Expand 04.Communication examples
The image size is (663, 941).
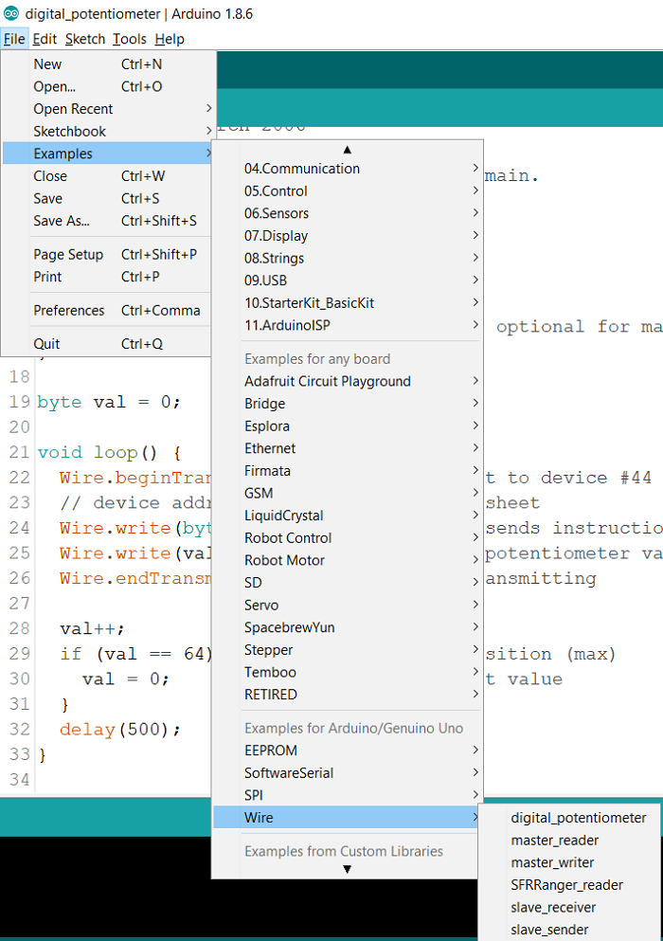[x=348, y=169]
